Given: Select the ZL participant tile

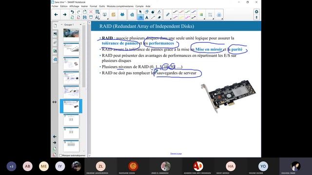Looking at the screenshot, I should click(101, 166).
